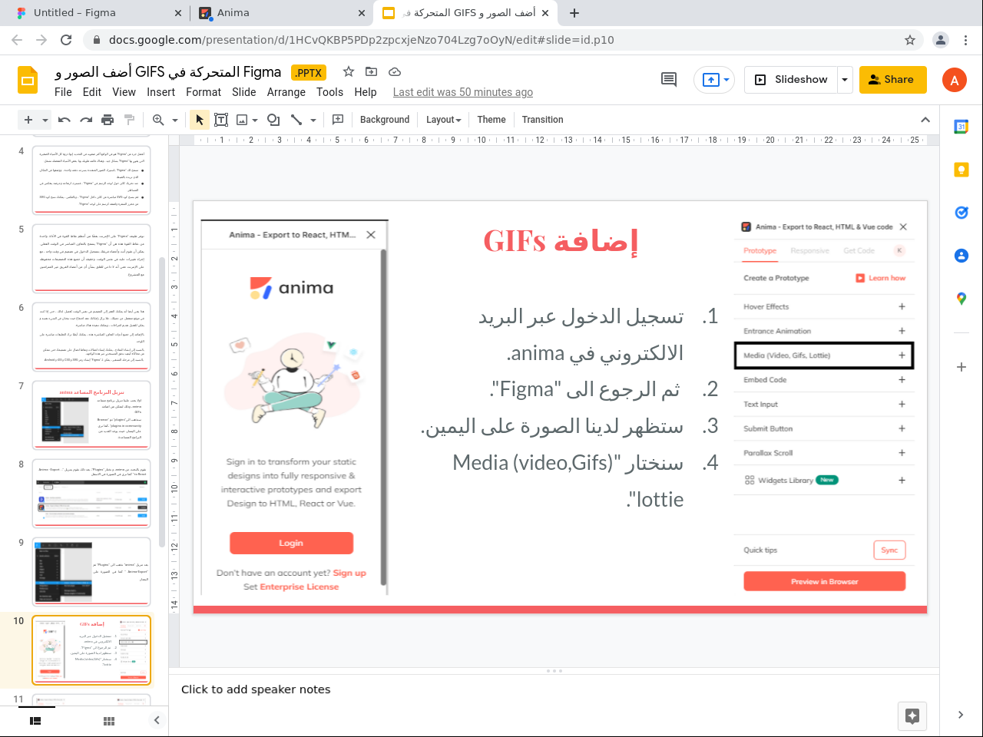983x737 pixels.
Task: Start the Slideshow
Action: (x=791, y=80)
